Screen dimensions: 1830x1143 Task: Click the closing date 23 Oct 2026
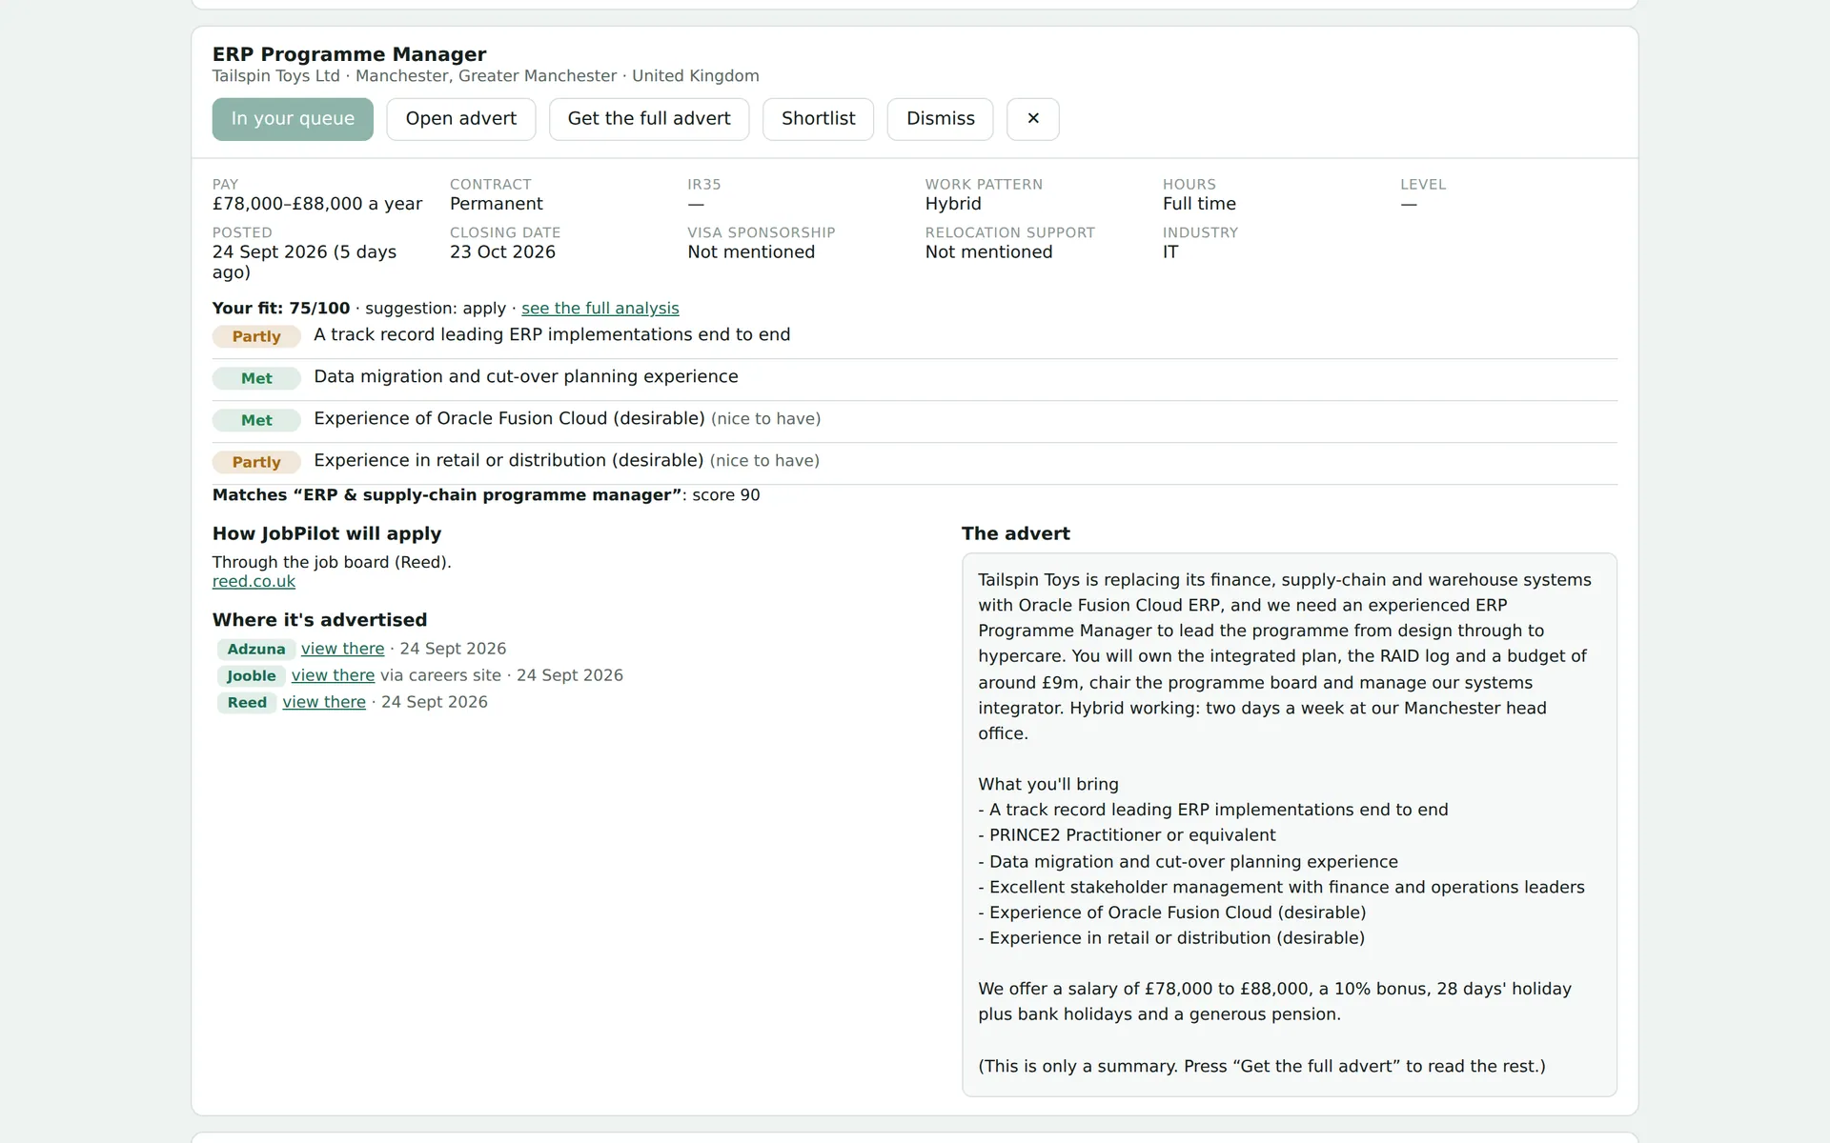pos(502,252)
